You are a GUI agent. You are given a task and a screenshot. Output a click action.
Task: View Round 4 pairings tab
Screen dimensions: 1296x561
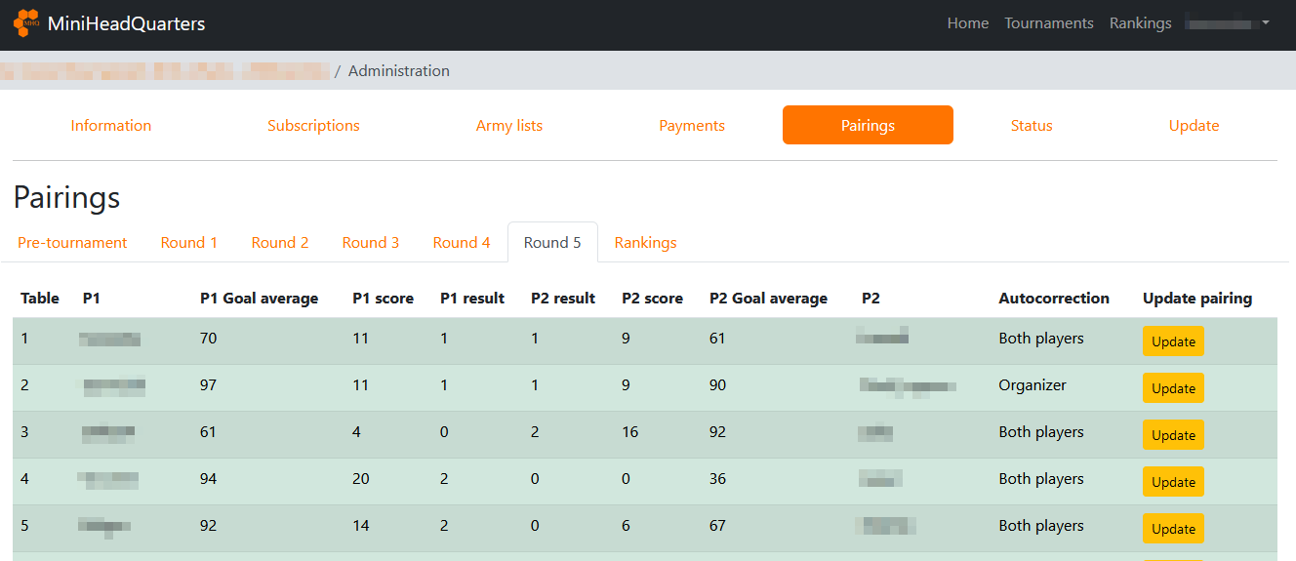[462, 243]
